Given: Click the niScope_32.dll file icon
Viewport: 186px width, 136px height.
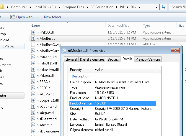Looking at the screenshot, I should click(x=33, y=100).
